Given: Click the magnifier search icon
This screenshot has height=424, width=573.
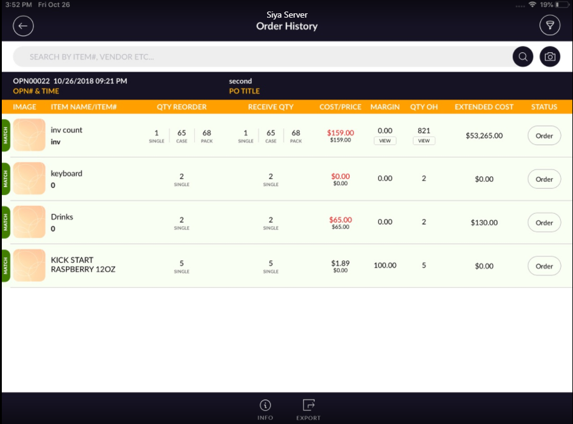Looking at the screenshot, I should 523,56.
